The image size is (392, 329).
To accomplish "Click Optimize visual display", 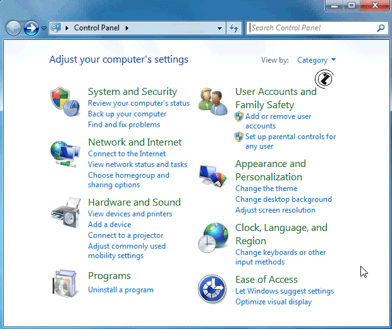I will point(274,302).
